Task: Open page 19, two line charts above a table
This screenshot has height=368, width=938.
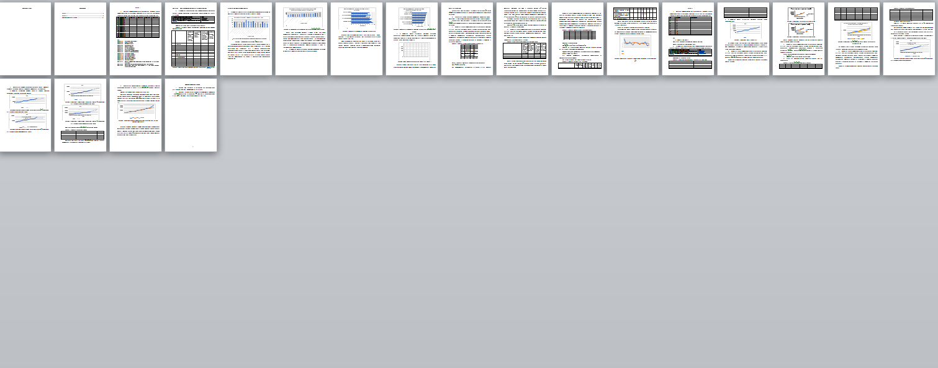Action: tap(81, 115)
